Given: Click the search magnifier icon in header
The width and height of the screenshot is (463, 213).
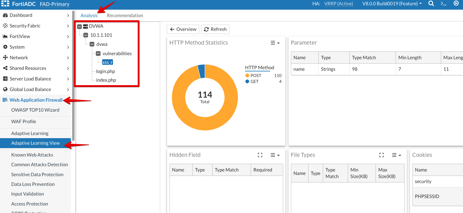Looking at the screenshot, I should click(431, 4).
